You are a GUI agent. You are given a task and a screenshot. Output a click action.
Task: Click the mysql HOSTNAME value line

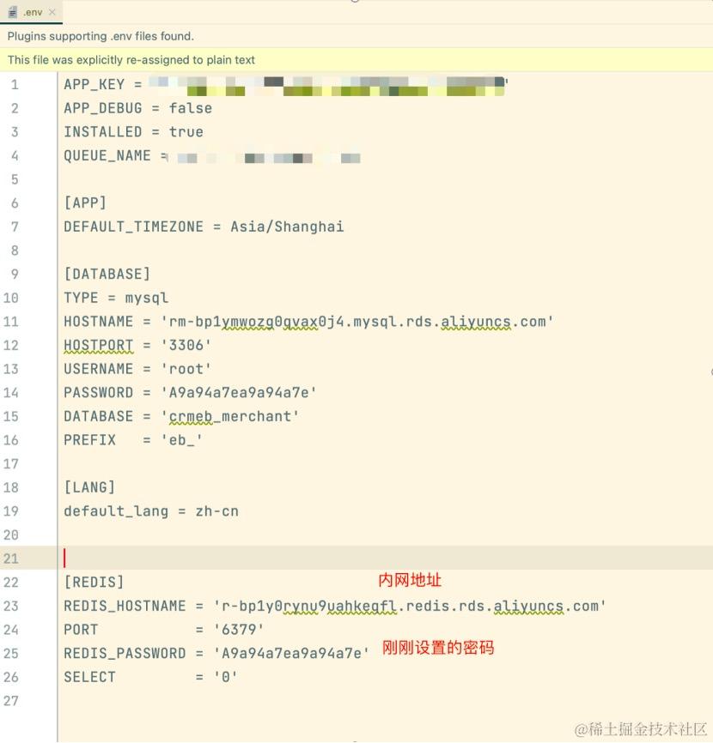[x=308, y=322]
